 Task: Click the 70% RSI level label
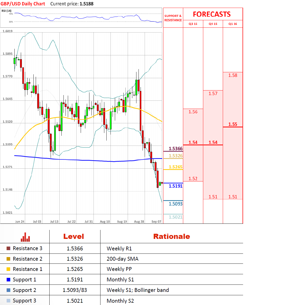click(11, 14)
